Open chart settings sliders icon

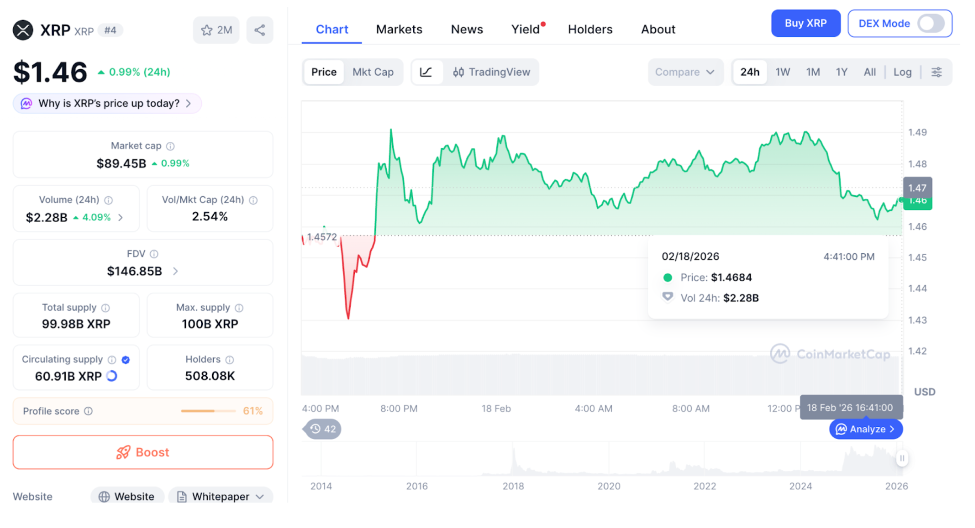click(936, 72)
